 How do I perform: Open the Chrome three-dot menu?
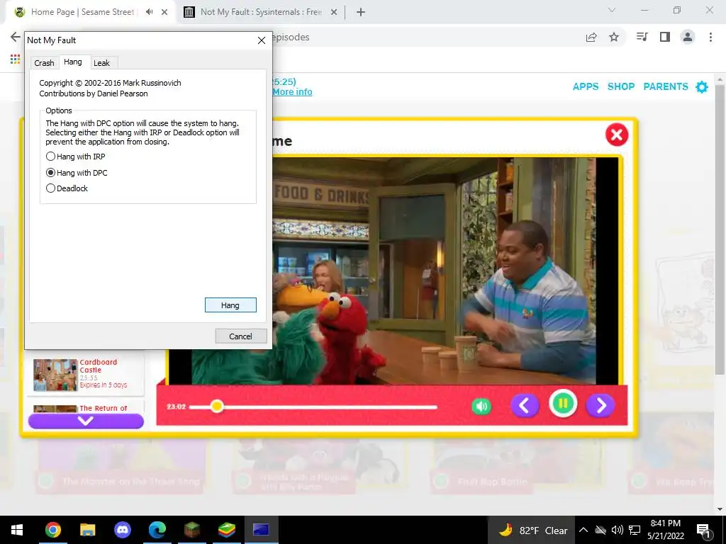710,37
